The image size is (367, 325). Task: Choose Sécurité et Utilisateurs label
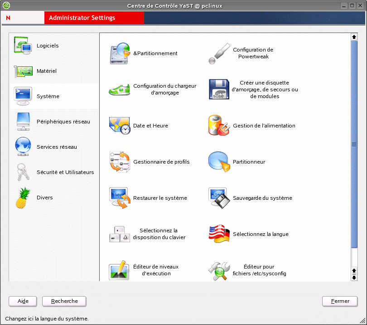(65, 172)
